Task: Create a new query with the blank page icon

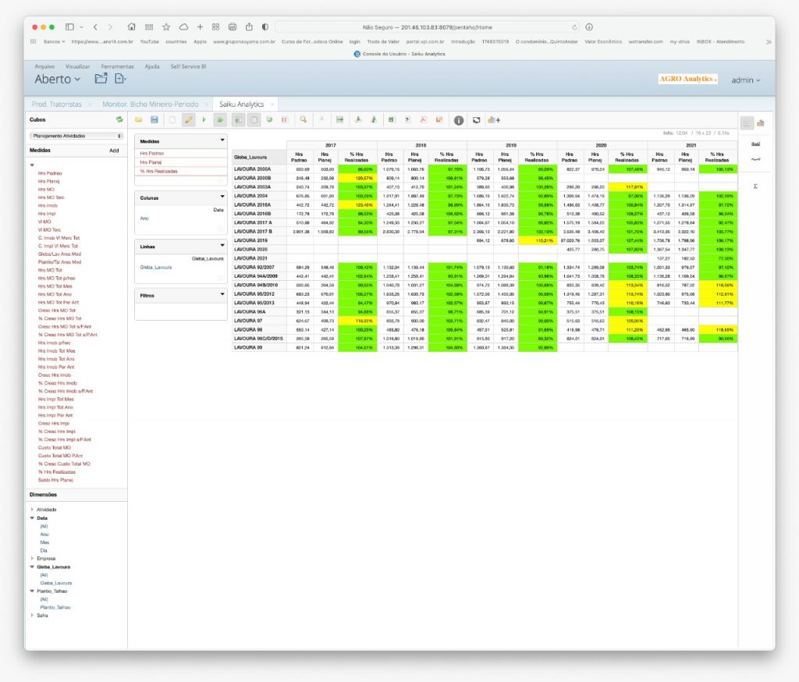Action: 172,120
